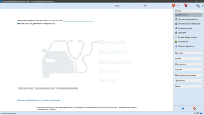Expand the Протокол section
Image resolution: width=204 pixels, height=115 pixels.
(189, 53)
